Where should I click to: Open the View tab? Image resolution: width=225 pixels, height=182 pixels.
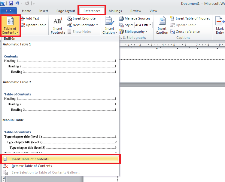(153, 11)
